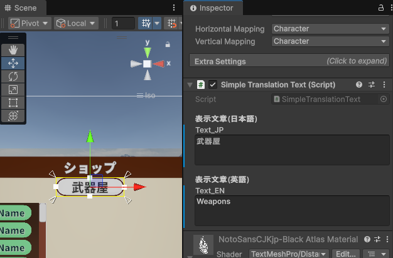The height and width of the screenshot is (258, 393).
Task: Collapse the Simple Translation Text component
Action: pyautogui.click(x=190, y=85)
